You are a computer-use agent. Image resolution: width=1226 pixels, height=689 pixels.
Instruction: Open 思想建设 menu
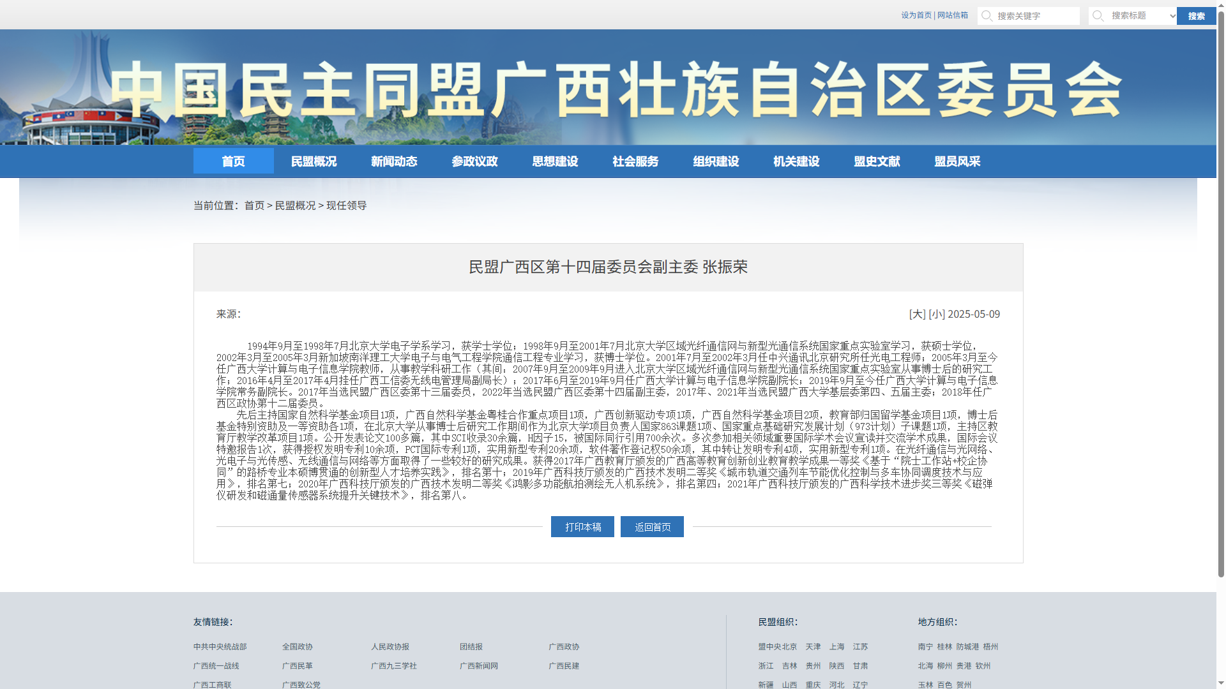pos(556,161)
